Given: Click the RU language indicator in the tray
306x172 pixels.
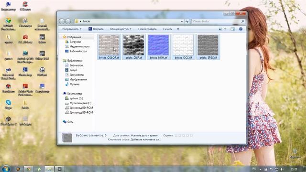Looking at the screenshot, I should (x=254, y=169).
